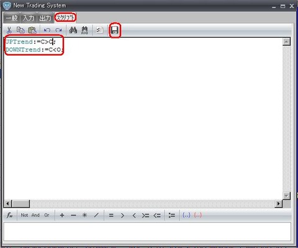Select the スクリプト tab

point(65,17)
